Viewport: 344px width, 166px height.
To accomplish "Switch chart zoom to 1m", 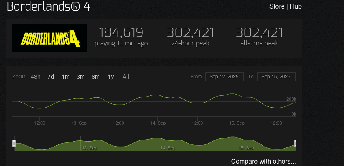I will pyautogui.click(x=66, y=77).
